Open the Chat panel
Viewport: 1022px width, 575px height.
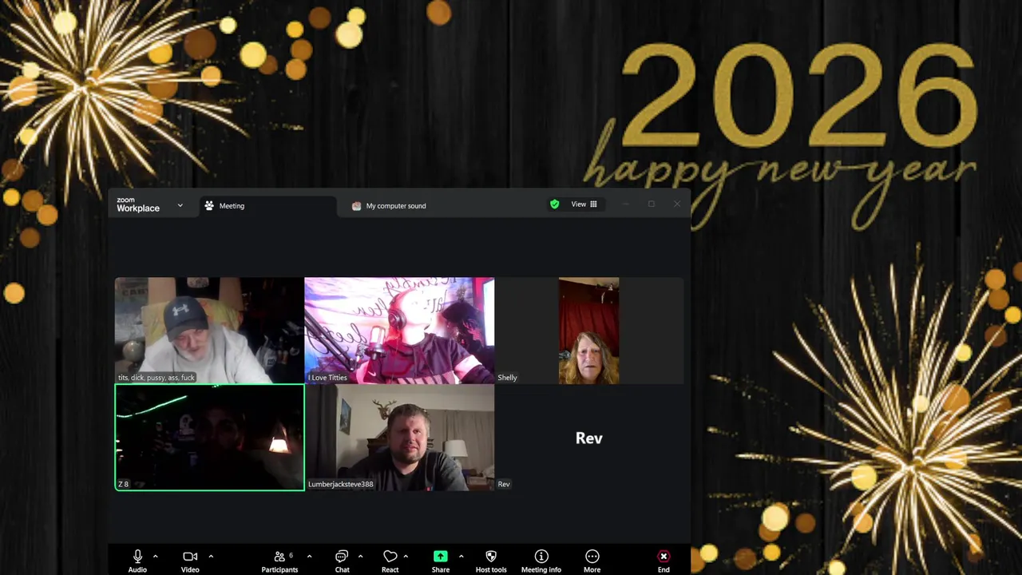(x=342, y=561)
